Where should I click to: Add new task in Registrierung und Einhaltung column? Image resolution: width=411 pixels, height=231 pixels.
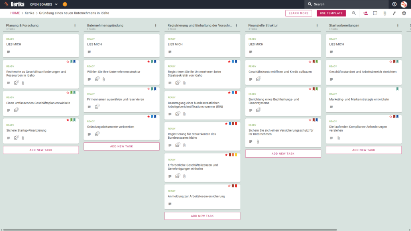click(x=202, y=216)
